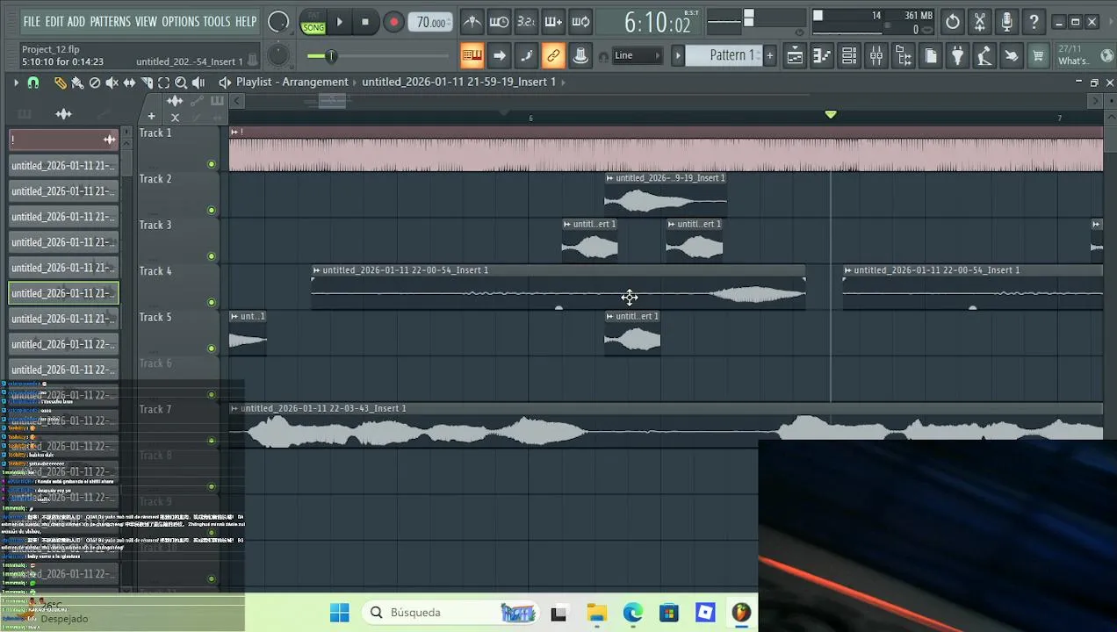
Task: Select the Delete tool
Action: 95,83
